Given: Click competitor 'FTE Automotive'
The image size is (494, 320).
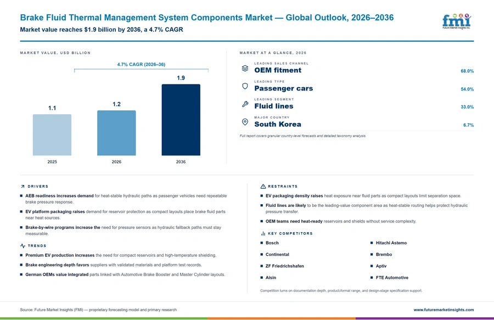Looking at the screenshot, I should pos(392,278).
